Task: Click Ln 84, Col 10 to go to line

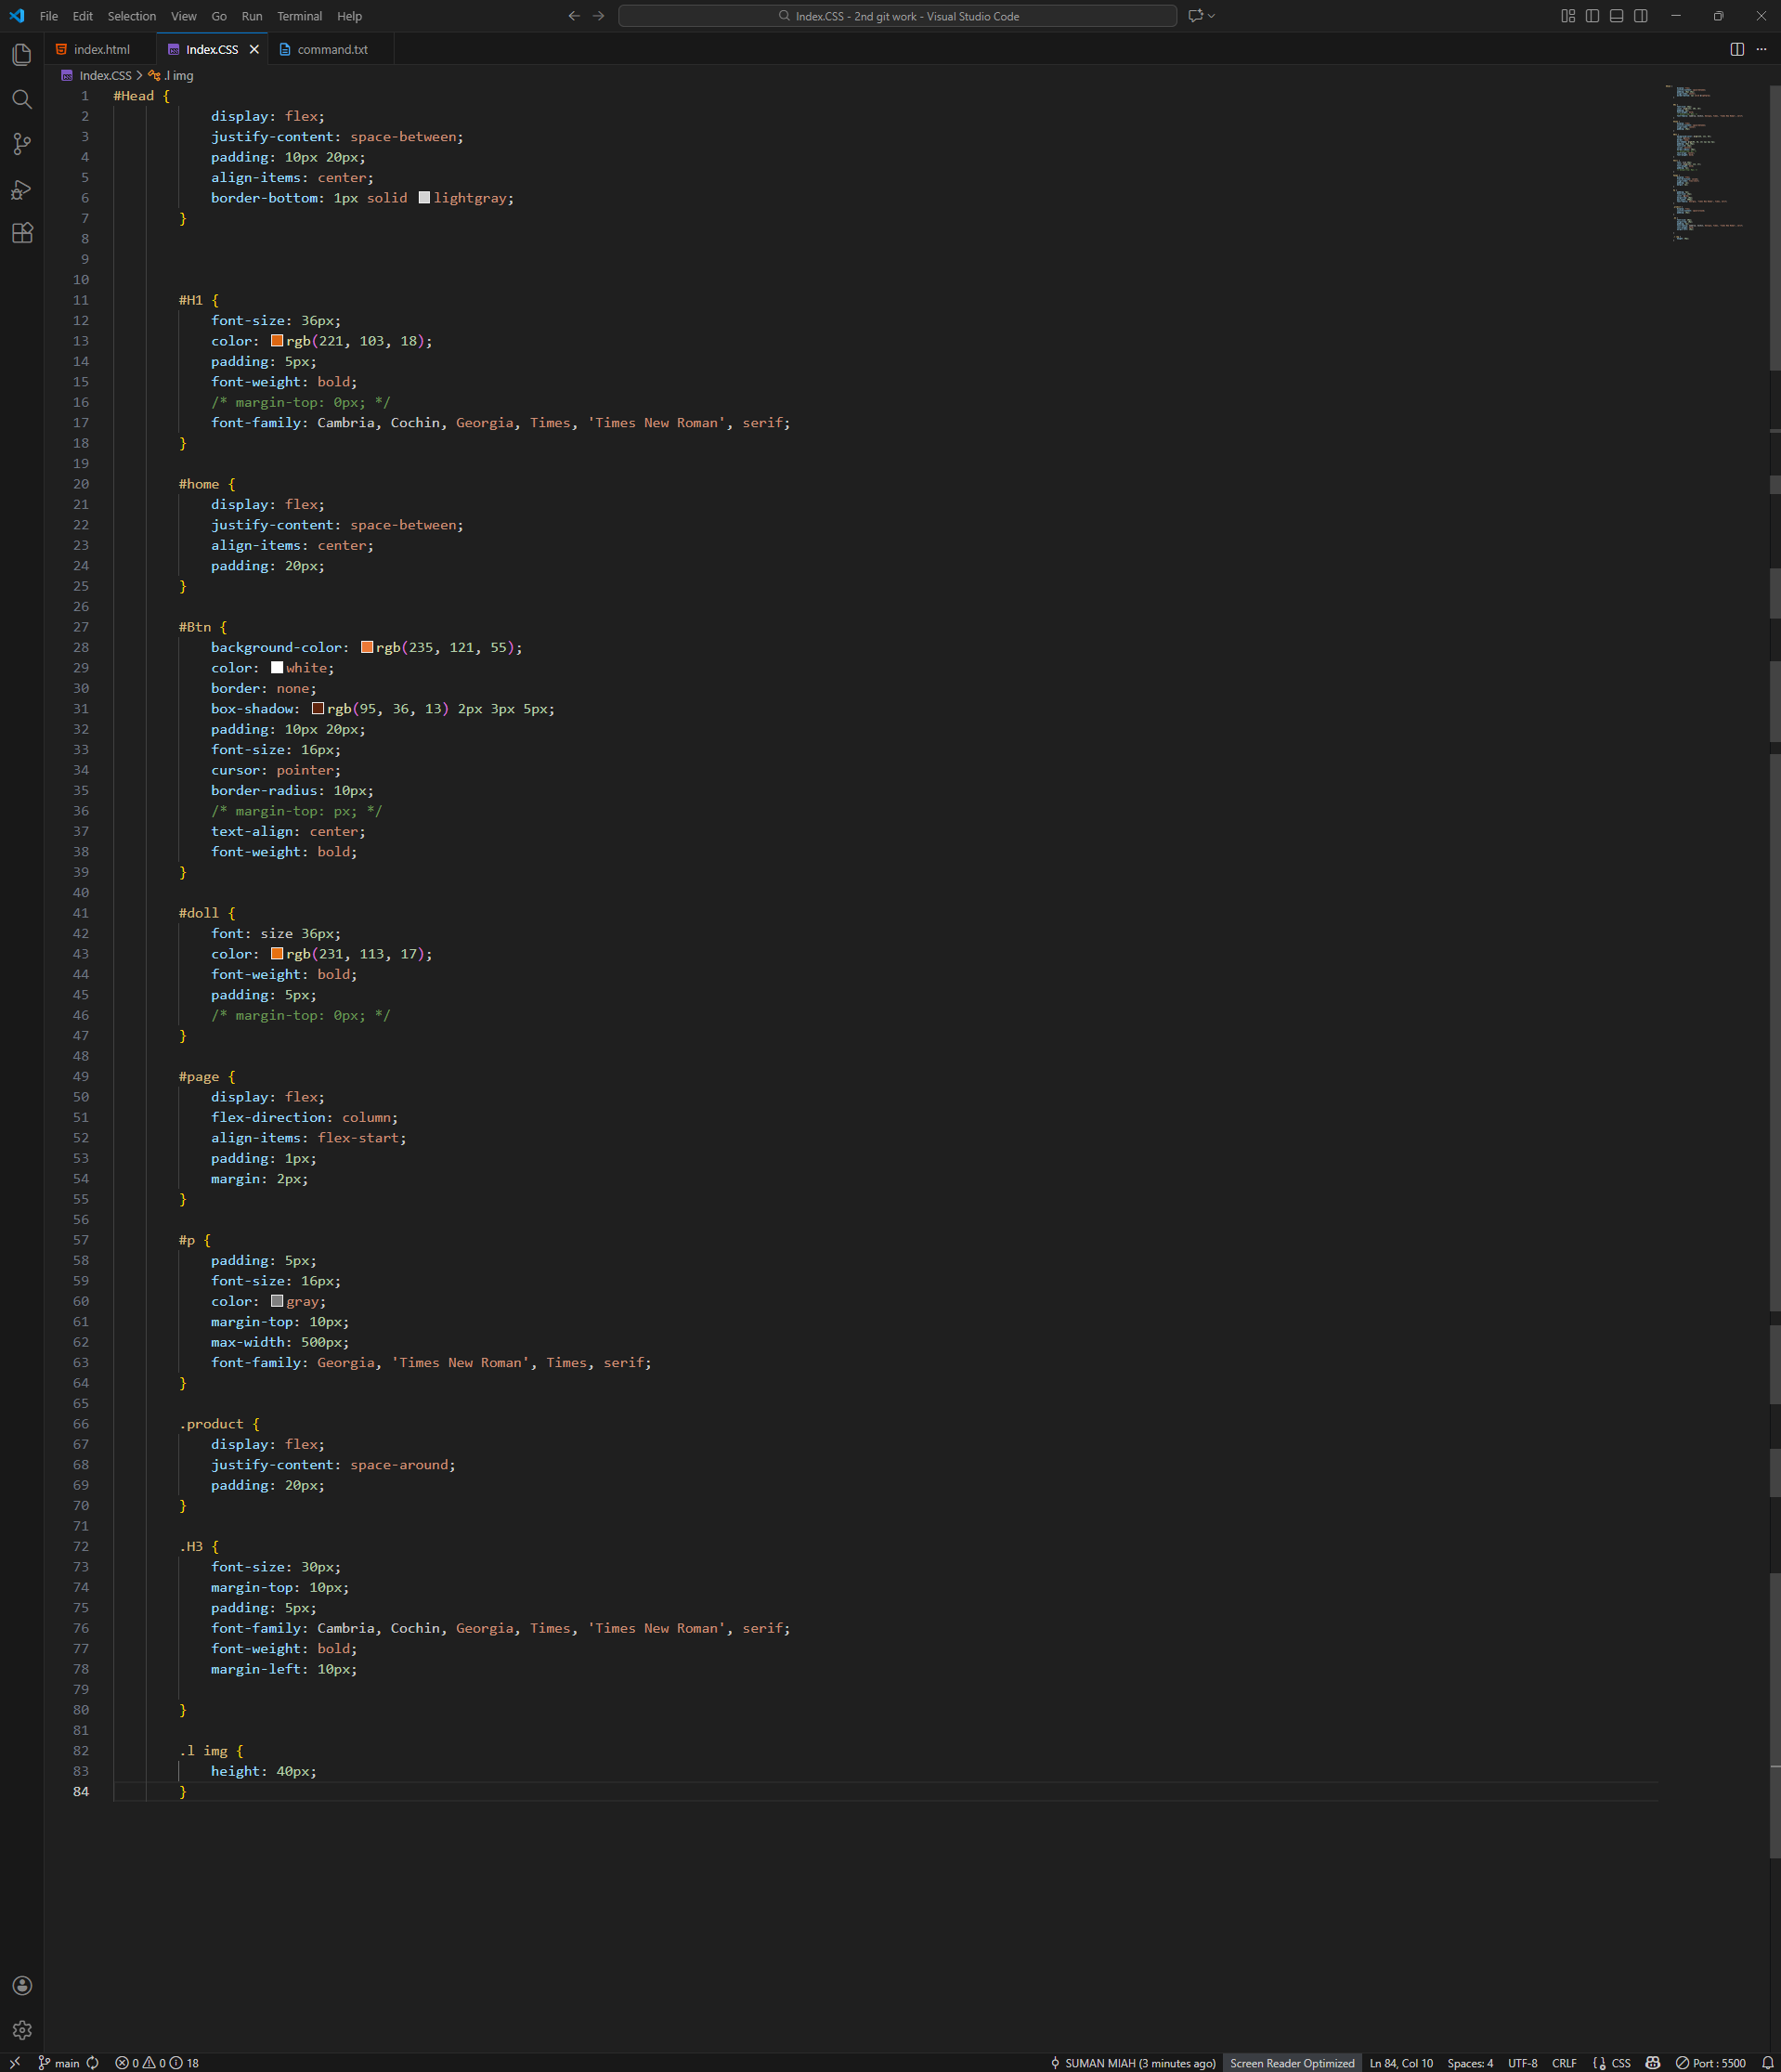Action: pyautogui.click(x=1401, y=2062)
